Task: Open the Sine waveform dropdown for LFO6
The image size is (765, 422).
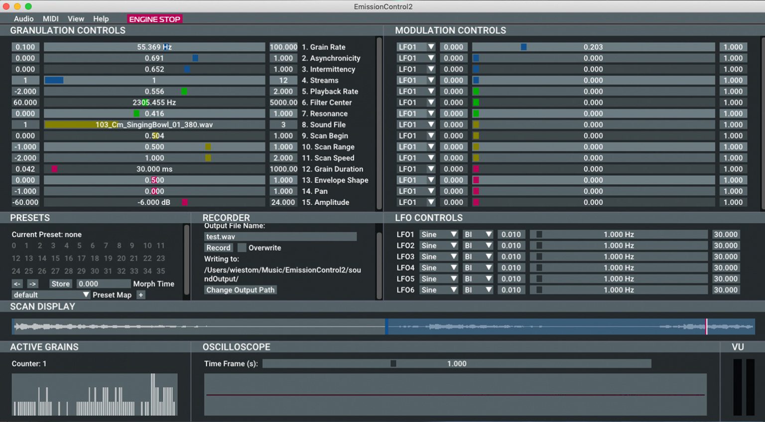Action: click(438, 290)
